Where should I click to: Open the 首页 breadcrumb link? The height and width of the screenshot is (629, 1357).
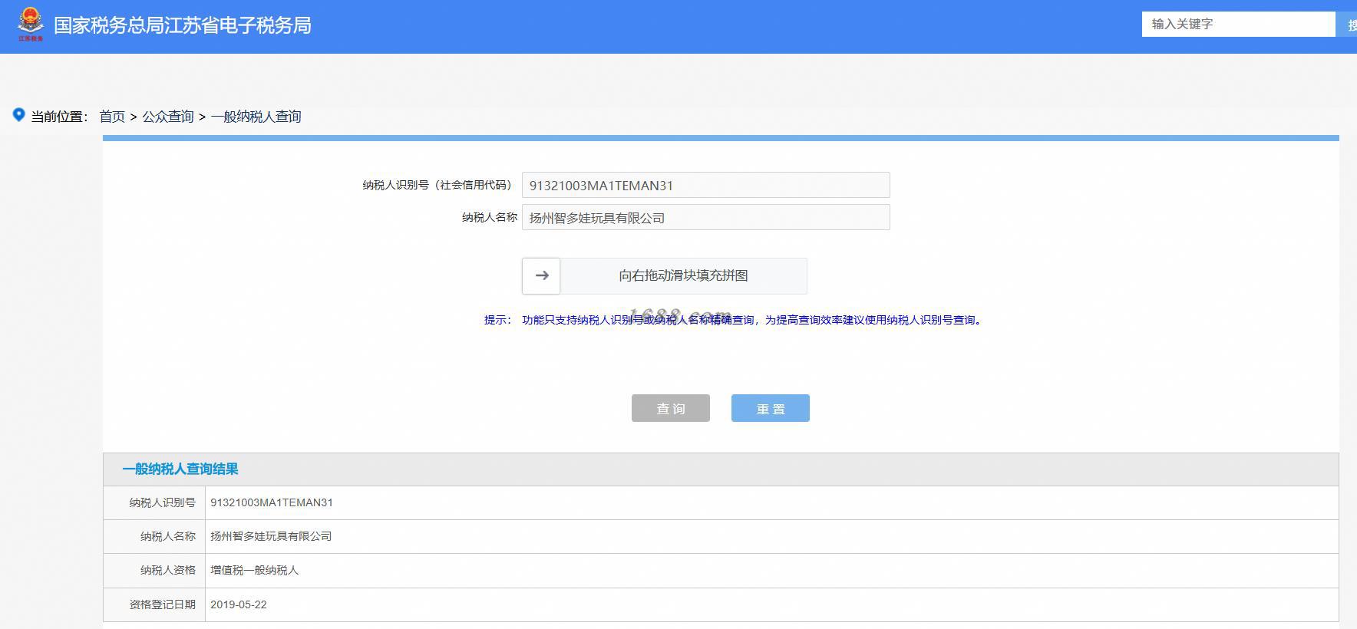(112, 117)
